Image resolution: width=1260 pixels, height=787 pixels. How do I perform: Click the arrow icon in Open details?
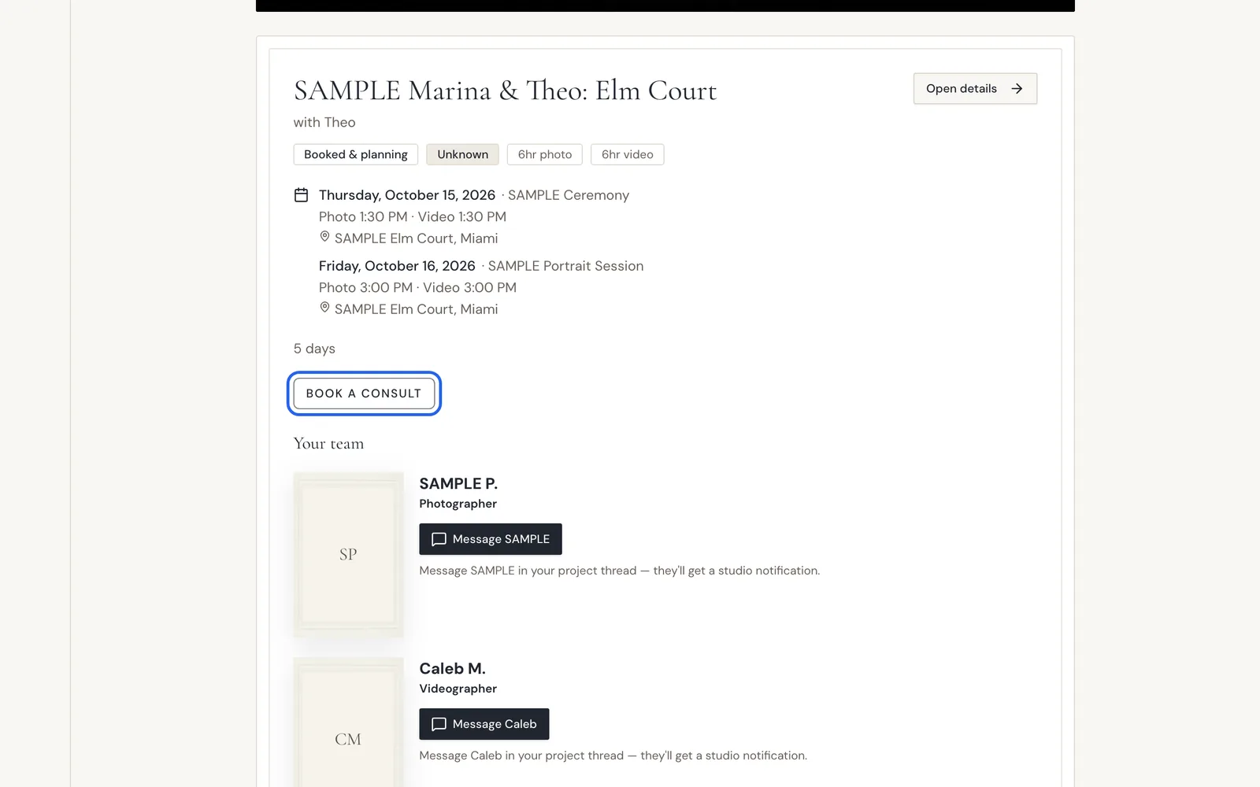1017,89
